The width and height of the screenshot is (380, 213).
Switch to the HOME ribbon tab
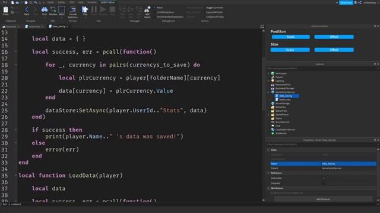pos(50,2)
